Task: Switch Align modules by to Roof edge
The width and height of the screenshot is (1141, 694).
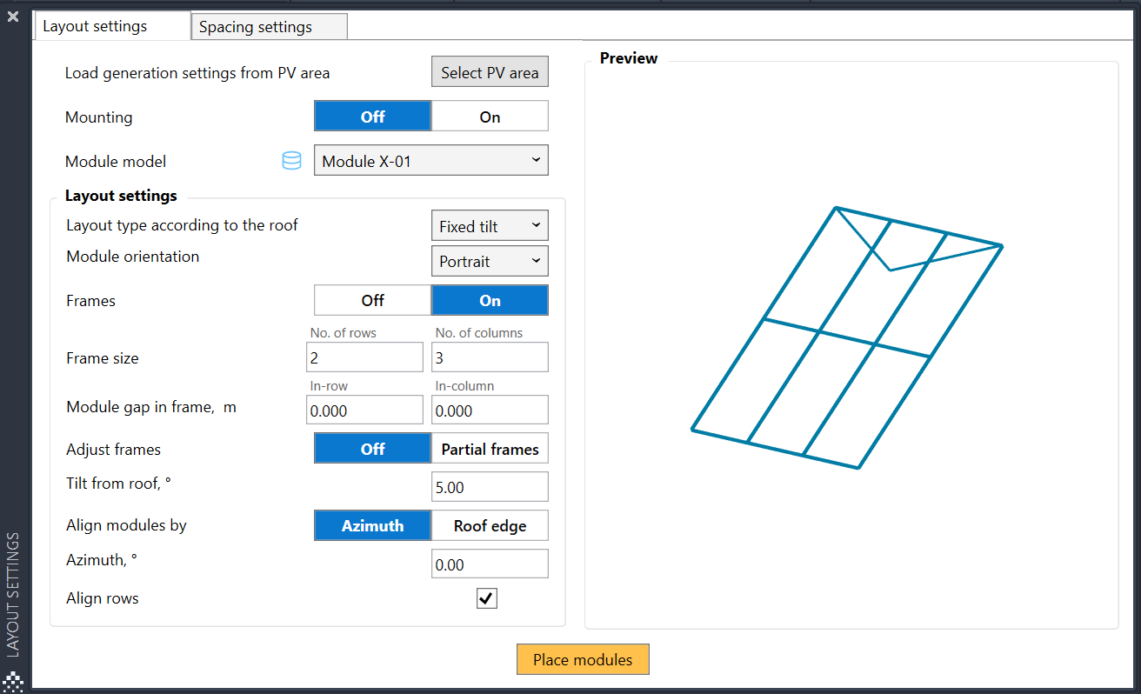Action: (x=489, y=524)
